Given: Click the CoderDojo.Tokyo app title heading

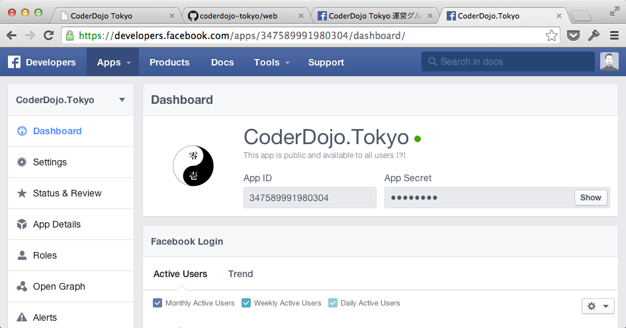Looking at the screenshot, I should point(326,137).
